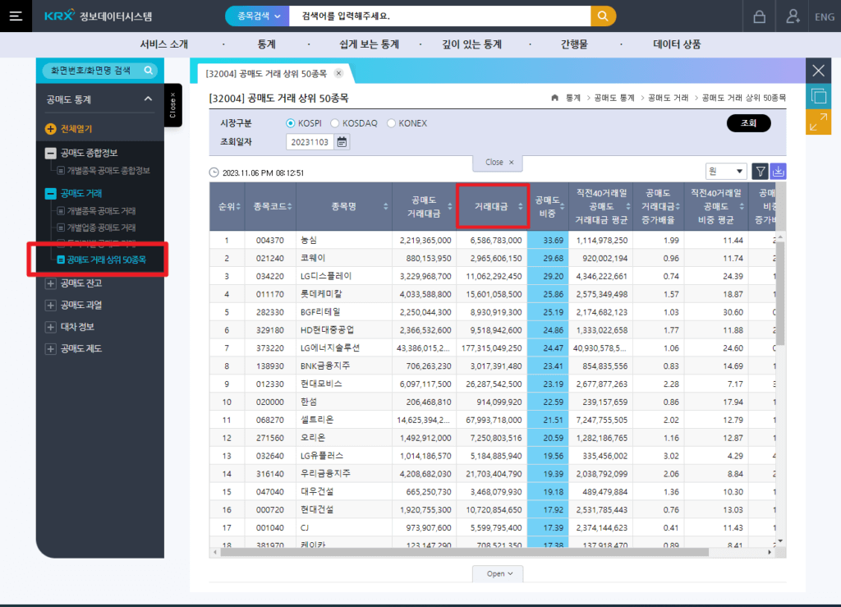Sort by 공매도 거래대금 column arrows
The image size is (841, 607).
[450, 206]
